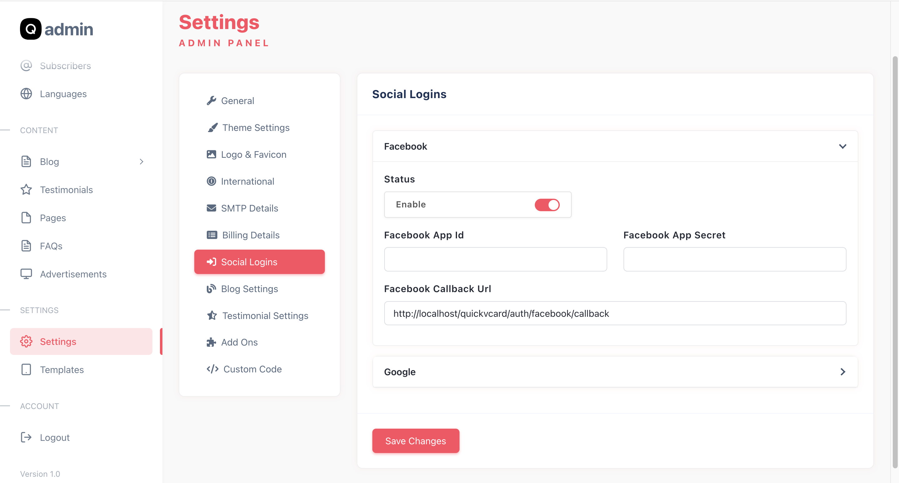
Task: Click the Logout arrow icon
Action: coord(26,437)
